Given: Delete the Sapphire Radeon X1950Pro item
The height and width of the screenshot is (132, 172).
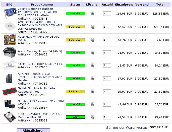Looking at the screenshot, I should point(93,14).
